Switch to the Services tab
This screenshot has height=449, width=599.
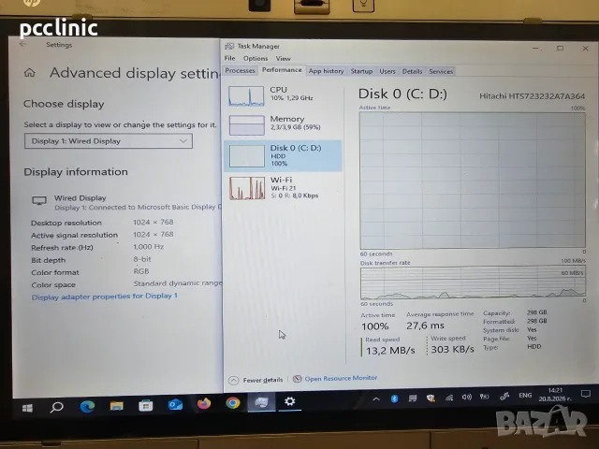click(441, 71)
